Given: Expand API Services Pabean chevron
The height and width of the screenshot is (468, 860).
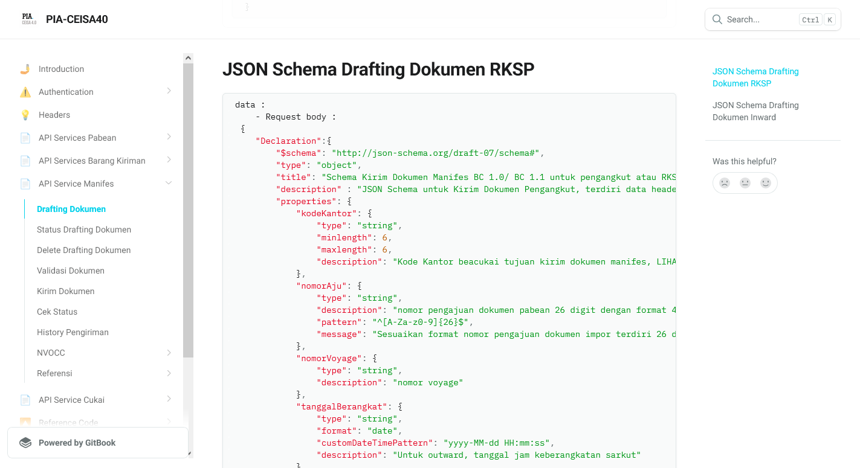Looking at the screenshot, I should (169, 137).
